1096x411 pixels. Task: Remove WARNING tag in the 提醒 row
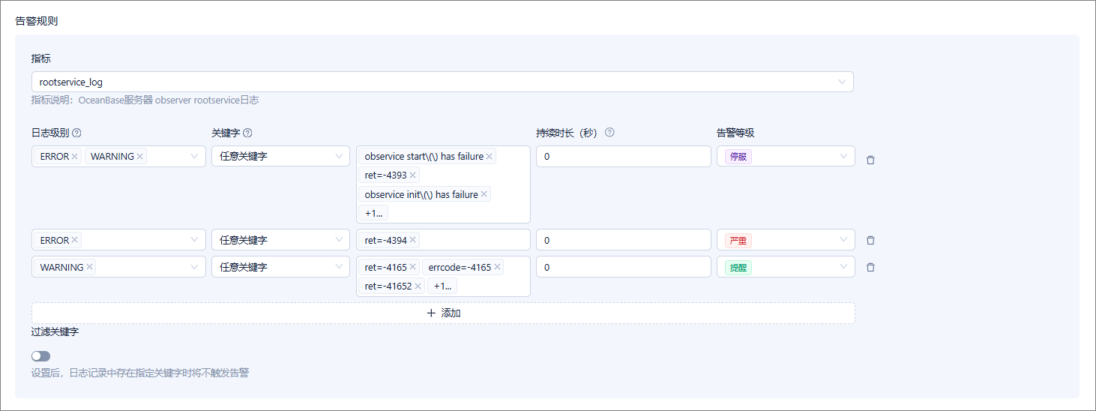pyautogui.click(x=90, y=267)
